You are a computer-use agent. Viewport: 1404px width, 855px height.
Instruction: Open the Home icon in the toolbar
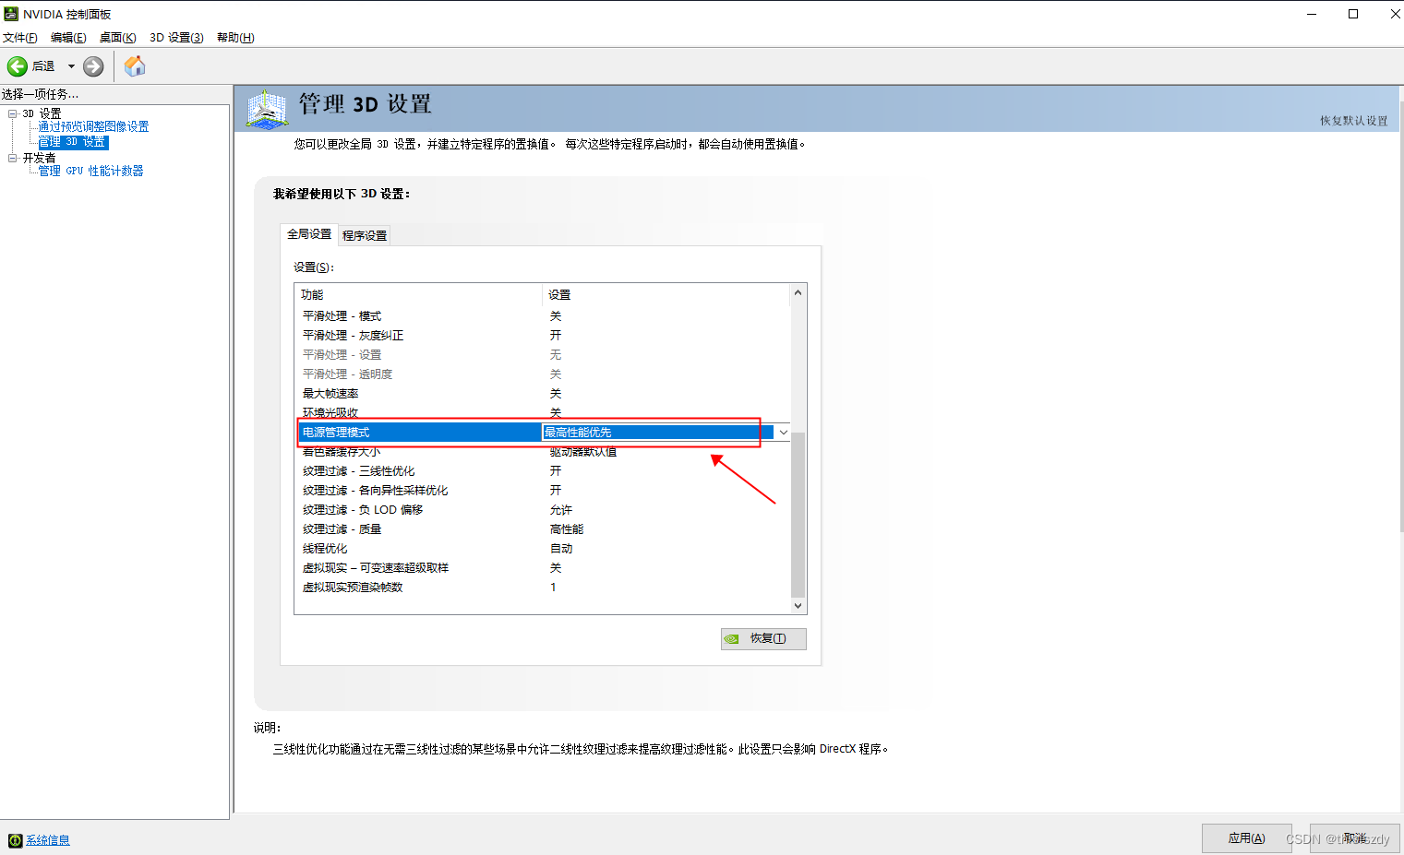coord(135,66)
